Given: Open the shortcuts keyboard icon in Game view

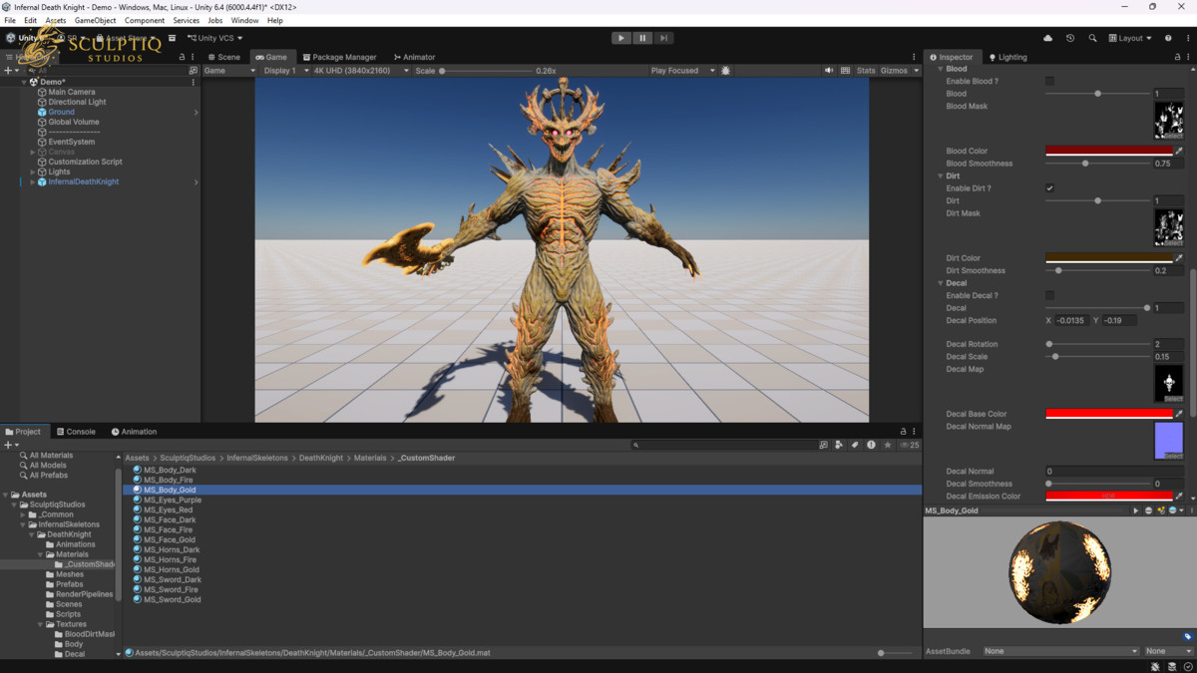Looking at the screenshot, I should click(846, 71).
